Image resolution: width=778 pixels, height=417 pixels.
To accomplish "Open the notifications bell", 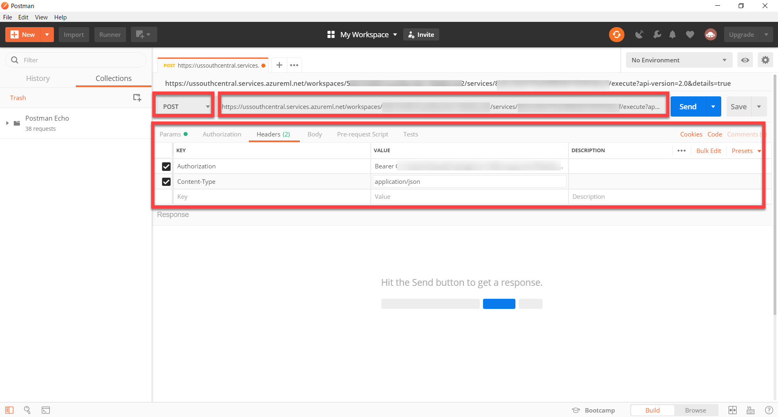I will (x=673, y=35).
